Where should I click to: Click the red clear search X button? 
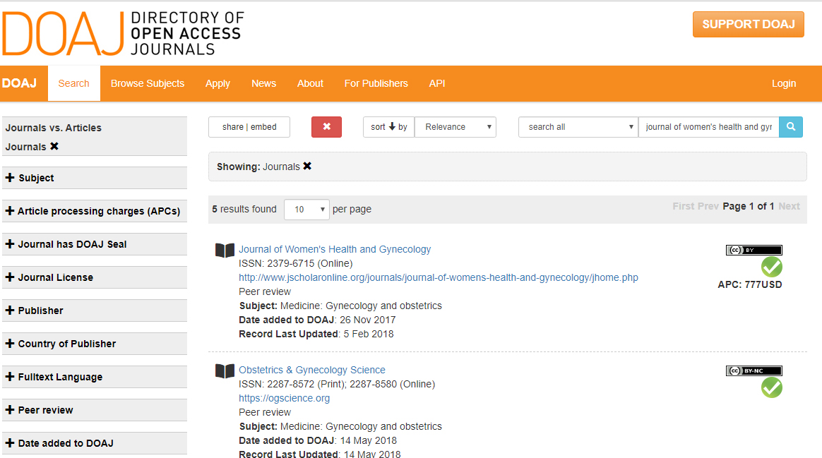[326, 127]
